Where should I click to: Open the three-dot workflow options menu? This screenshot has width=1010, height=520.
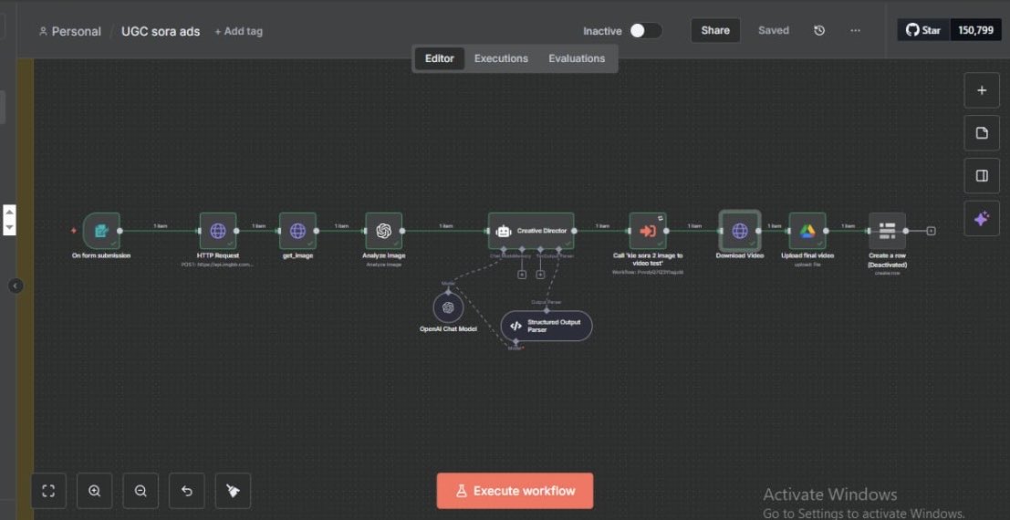[856, 30]
